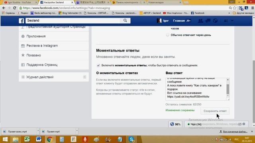The height and width of the screenshot is (143, 255).
Task: Expand Facebook account dropdown arrow
Action: 232,21
